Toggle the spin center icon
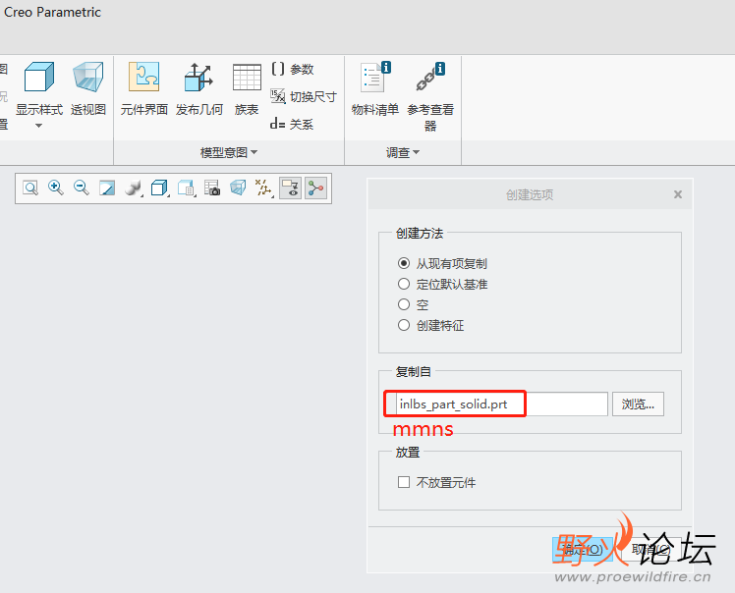Image resolution: width=735 pixels, height=593 pixels. 316,189
